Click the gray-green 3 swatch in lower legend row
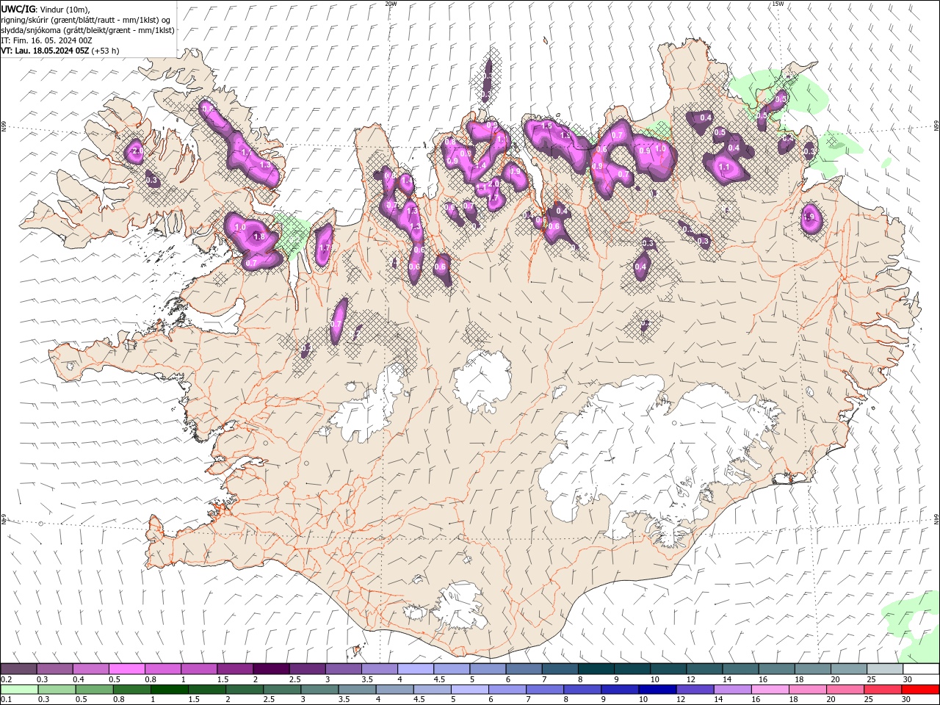The image size is (940, 705). click(319, 690)
